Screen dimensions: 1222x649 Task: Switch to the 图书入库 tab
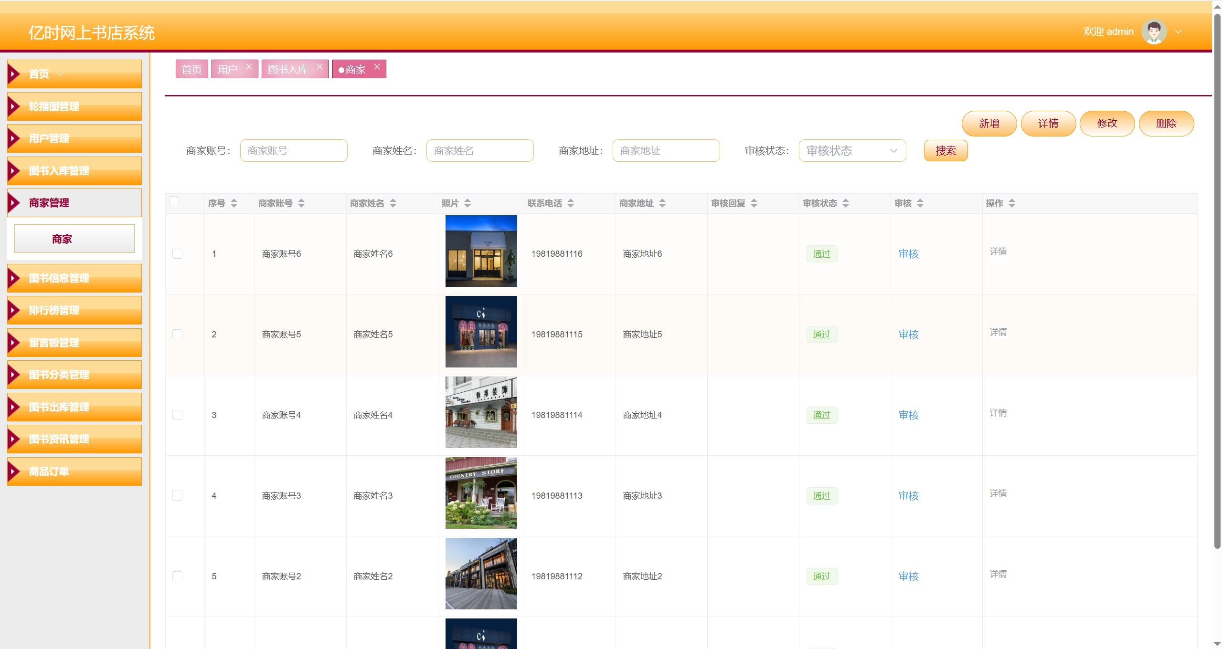tap(288, 69)
